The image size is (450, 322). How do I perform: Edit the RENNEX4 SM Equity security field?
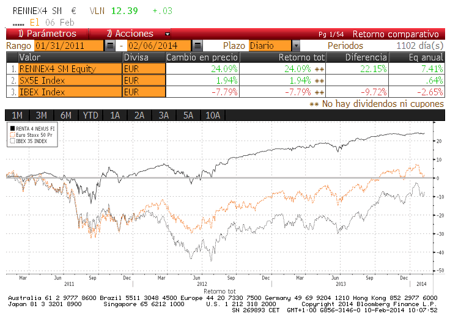pyautogui.click(x=70, y=69)
